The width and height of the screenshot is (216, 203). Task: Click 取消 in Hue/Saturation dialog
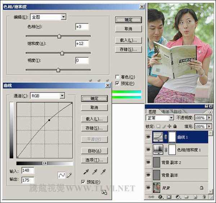click(x=128, y=28)
